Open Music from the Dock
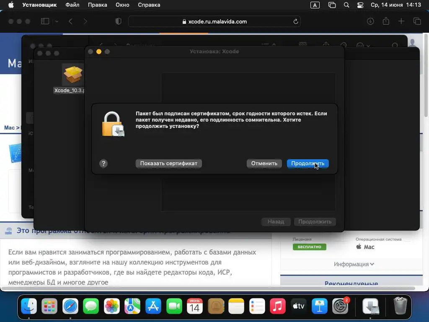The image size is (429, 322). [x=278, y=306]
